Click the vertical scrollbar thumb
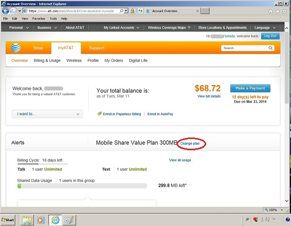291x226 pixels. coord(287,68)
